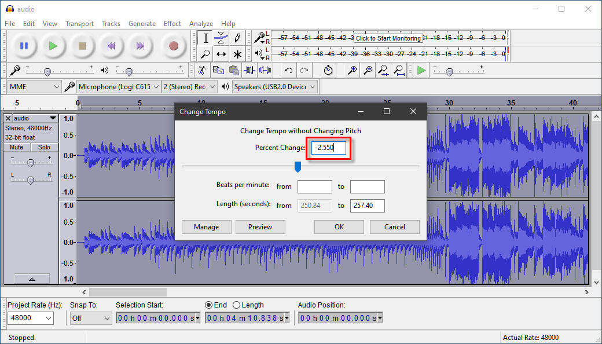Select the End radio button

pyautogui.click(x=209, y=305)
